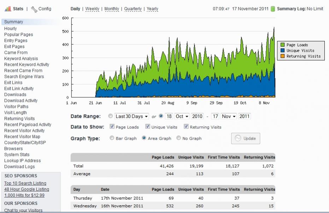
Task: Switch to the Weekly view tab
Action: tap(92, 9)
